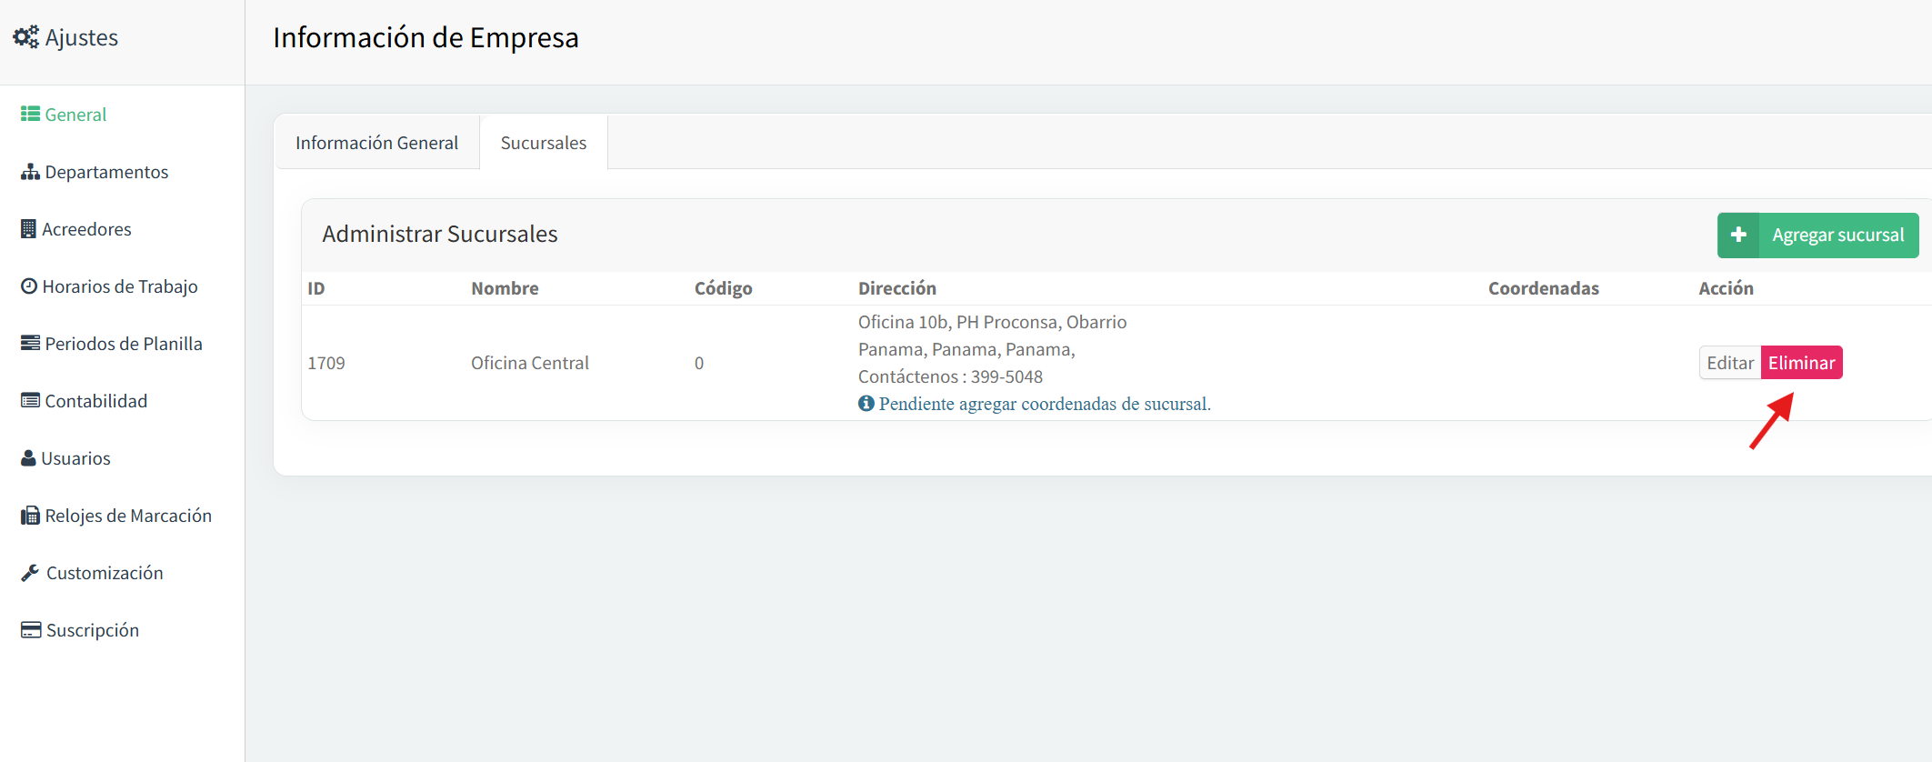Click the Usuarios person icon

28,457
